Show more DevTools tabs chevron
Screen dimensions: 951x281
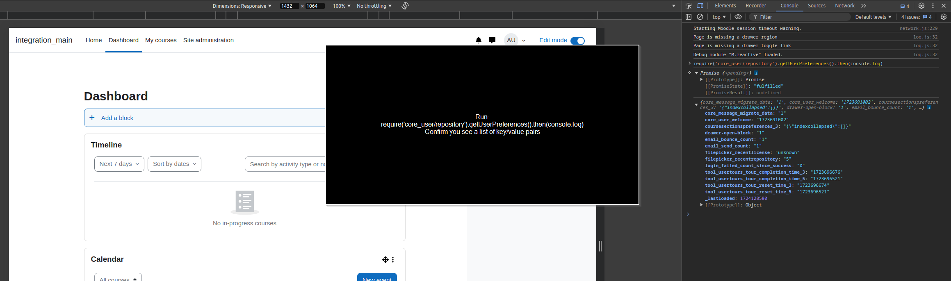pyautogui.click(x=863, y=6)
